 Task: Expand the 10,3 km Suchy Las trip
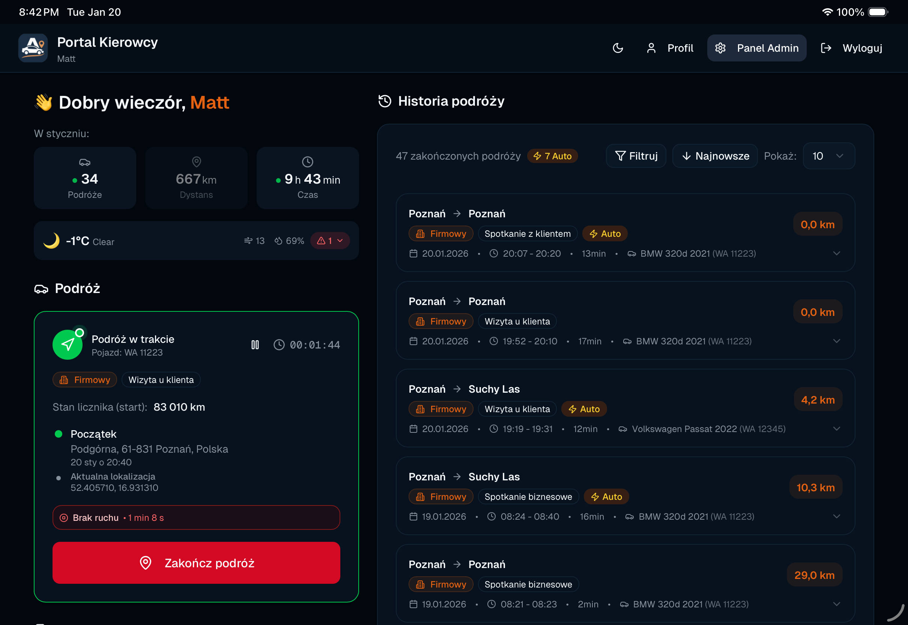(836, 517)
